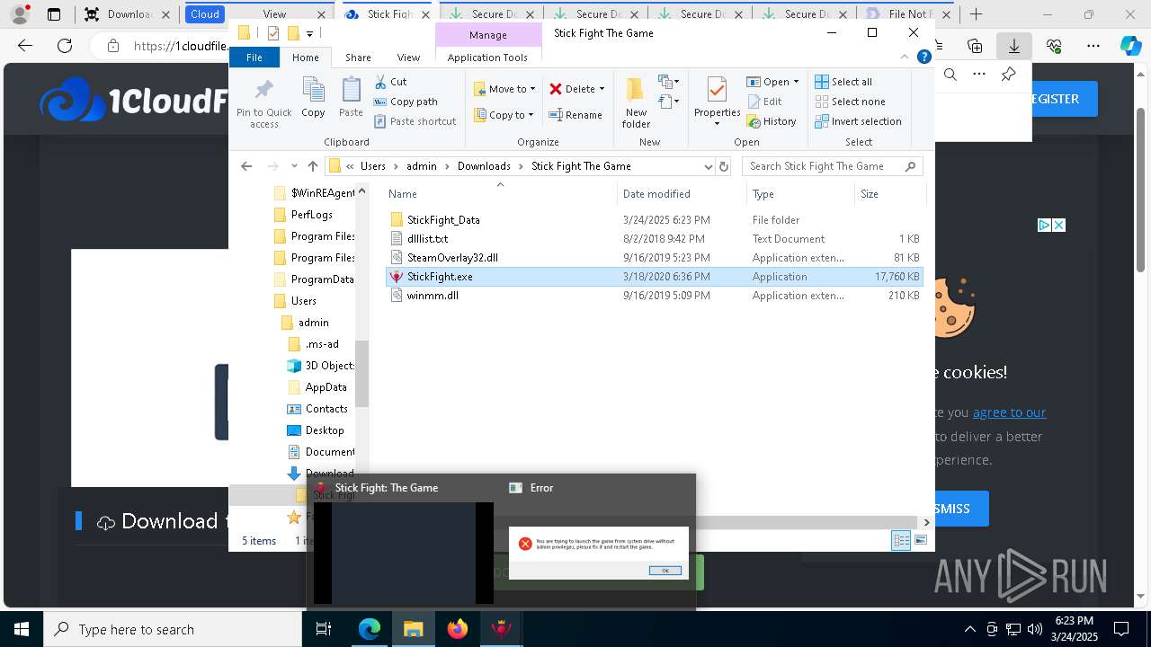The width and height of the screenshot is (1151, 647).
Task: Open Move to dropdown in ribbon
Action: [504, 89]
